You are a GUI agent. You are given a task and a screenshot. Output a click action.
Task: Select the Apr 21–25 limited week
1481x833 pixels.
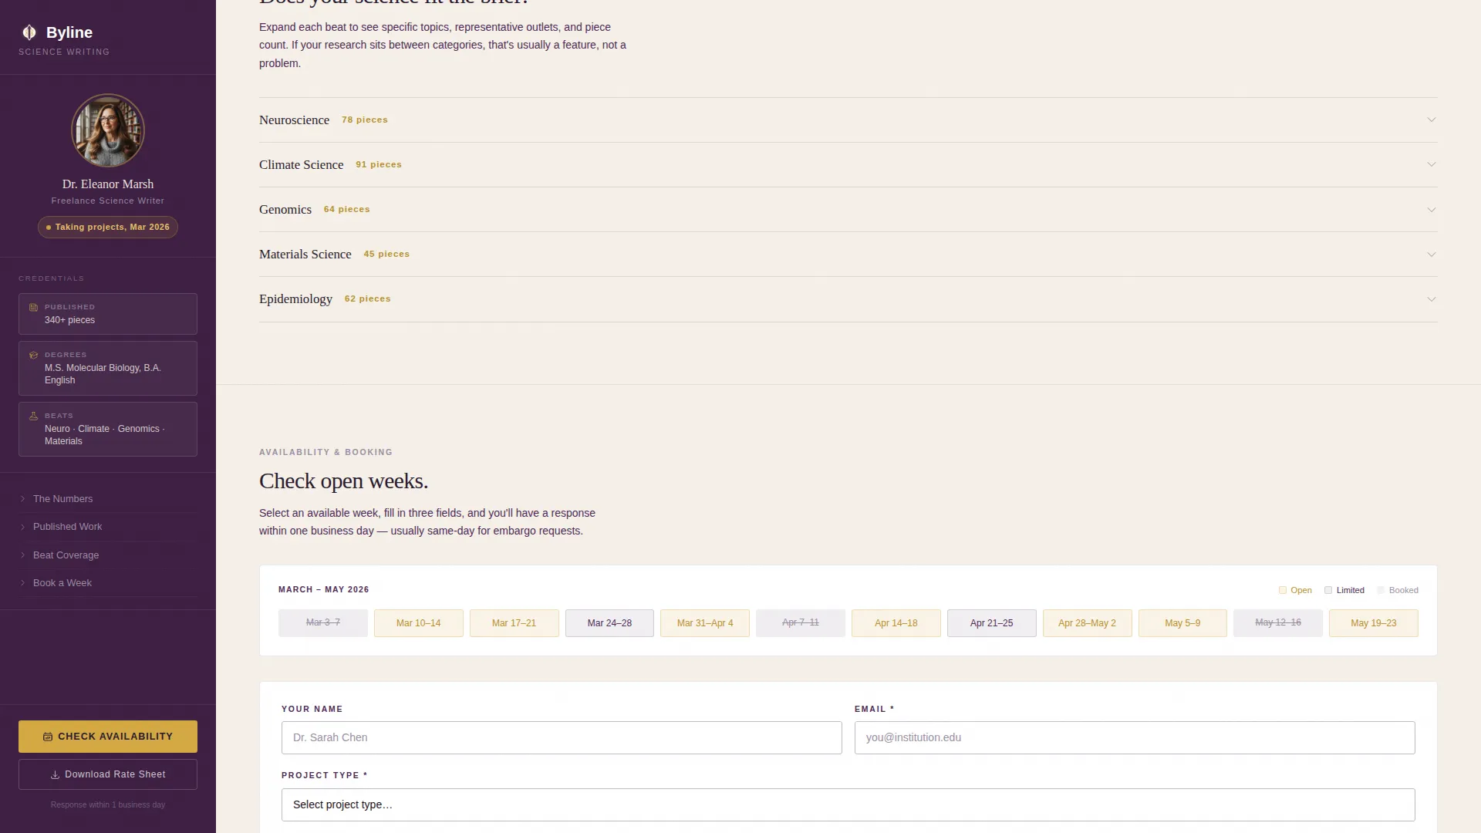click(992, 623)
